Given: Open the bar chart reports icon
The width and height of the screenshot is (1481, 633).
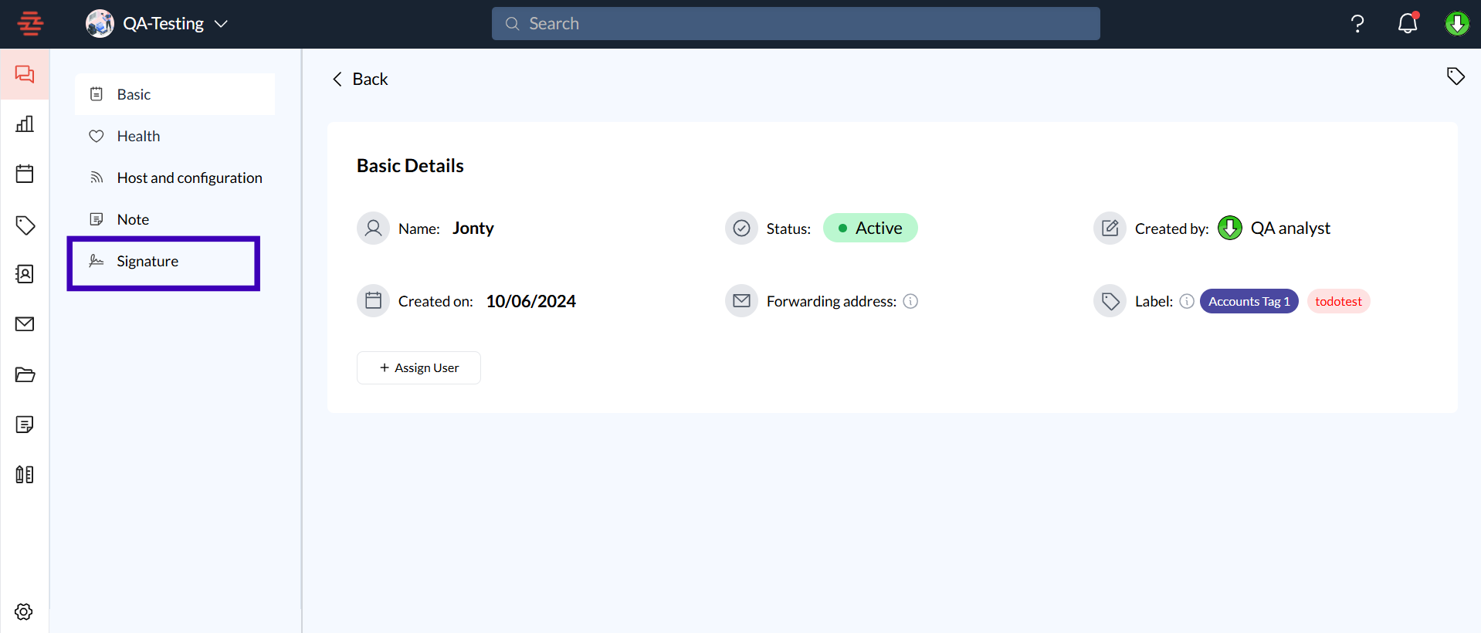Looking at the screenshot, I should coord(25,124).
